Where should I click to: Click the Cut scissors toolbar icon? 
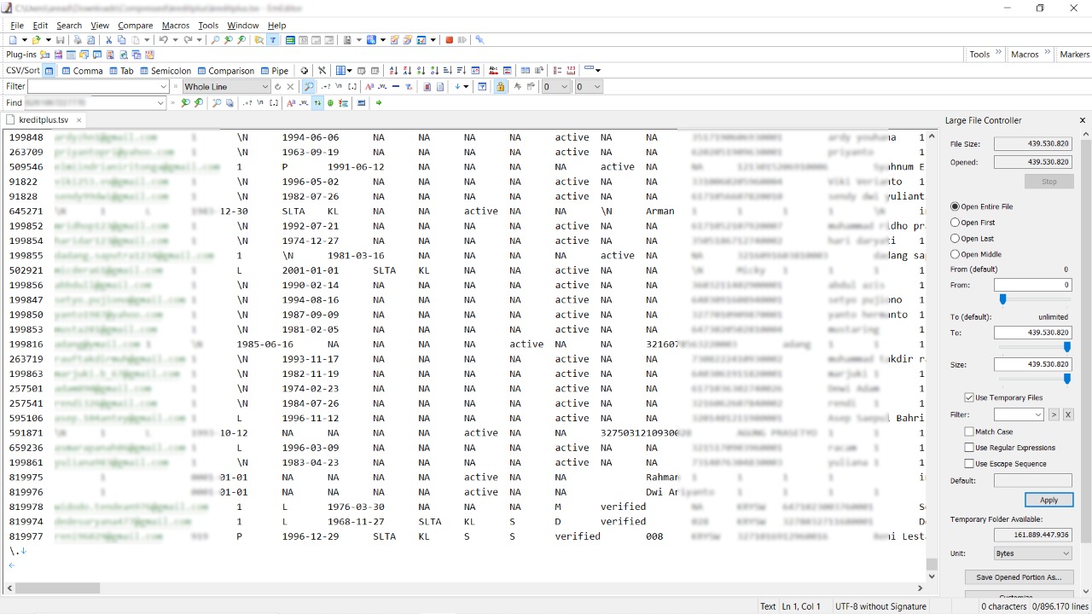coord(108,40)
